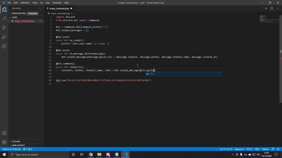282x158 pixels.
Task: Place cursor on the bot.run line
Action: [104, 80]
